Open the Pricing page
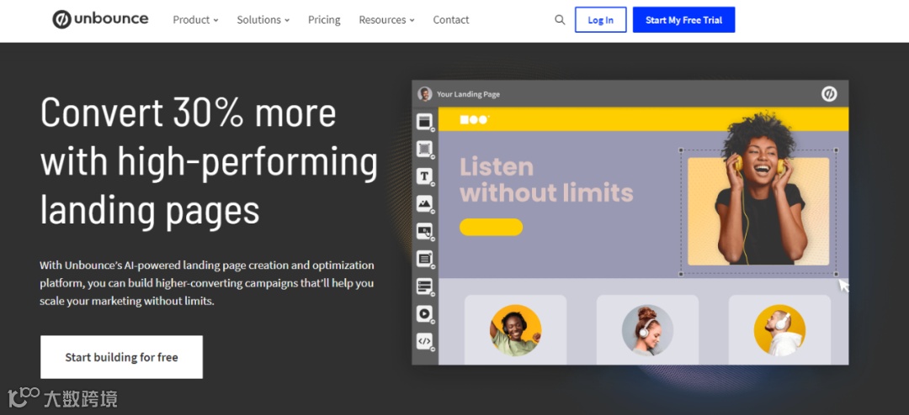Screen dimensions: 909x415 pos(324,19)
